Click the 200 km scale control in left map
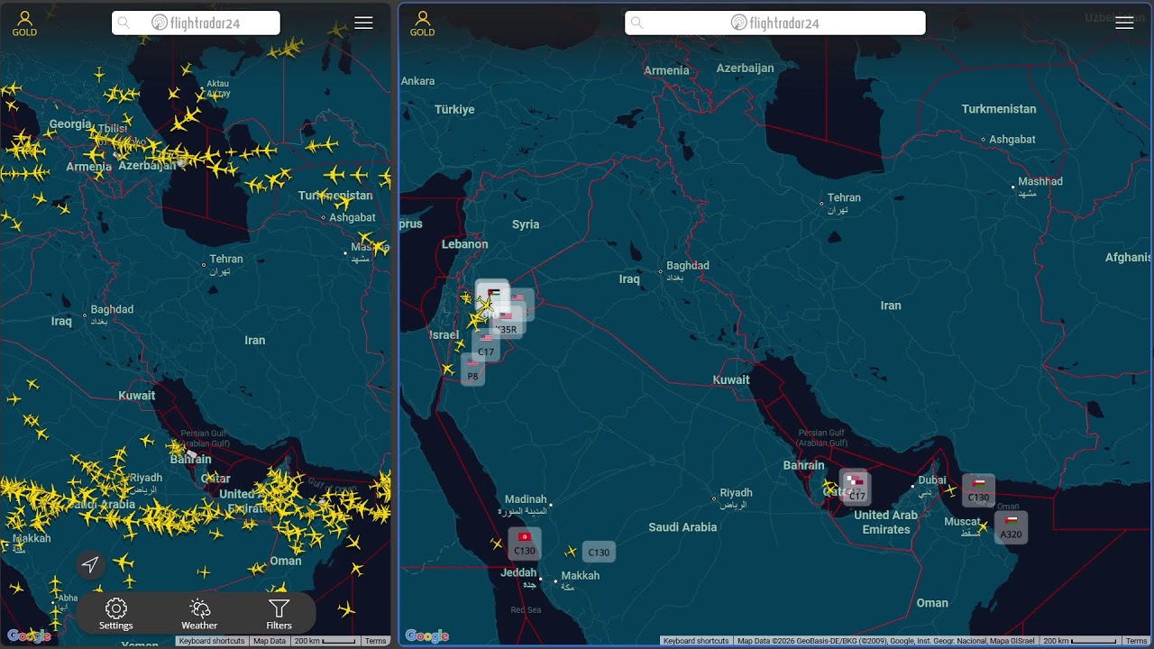Screen dimensions: 1154x649 [325, 641]
